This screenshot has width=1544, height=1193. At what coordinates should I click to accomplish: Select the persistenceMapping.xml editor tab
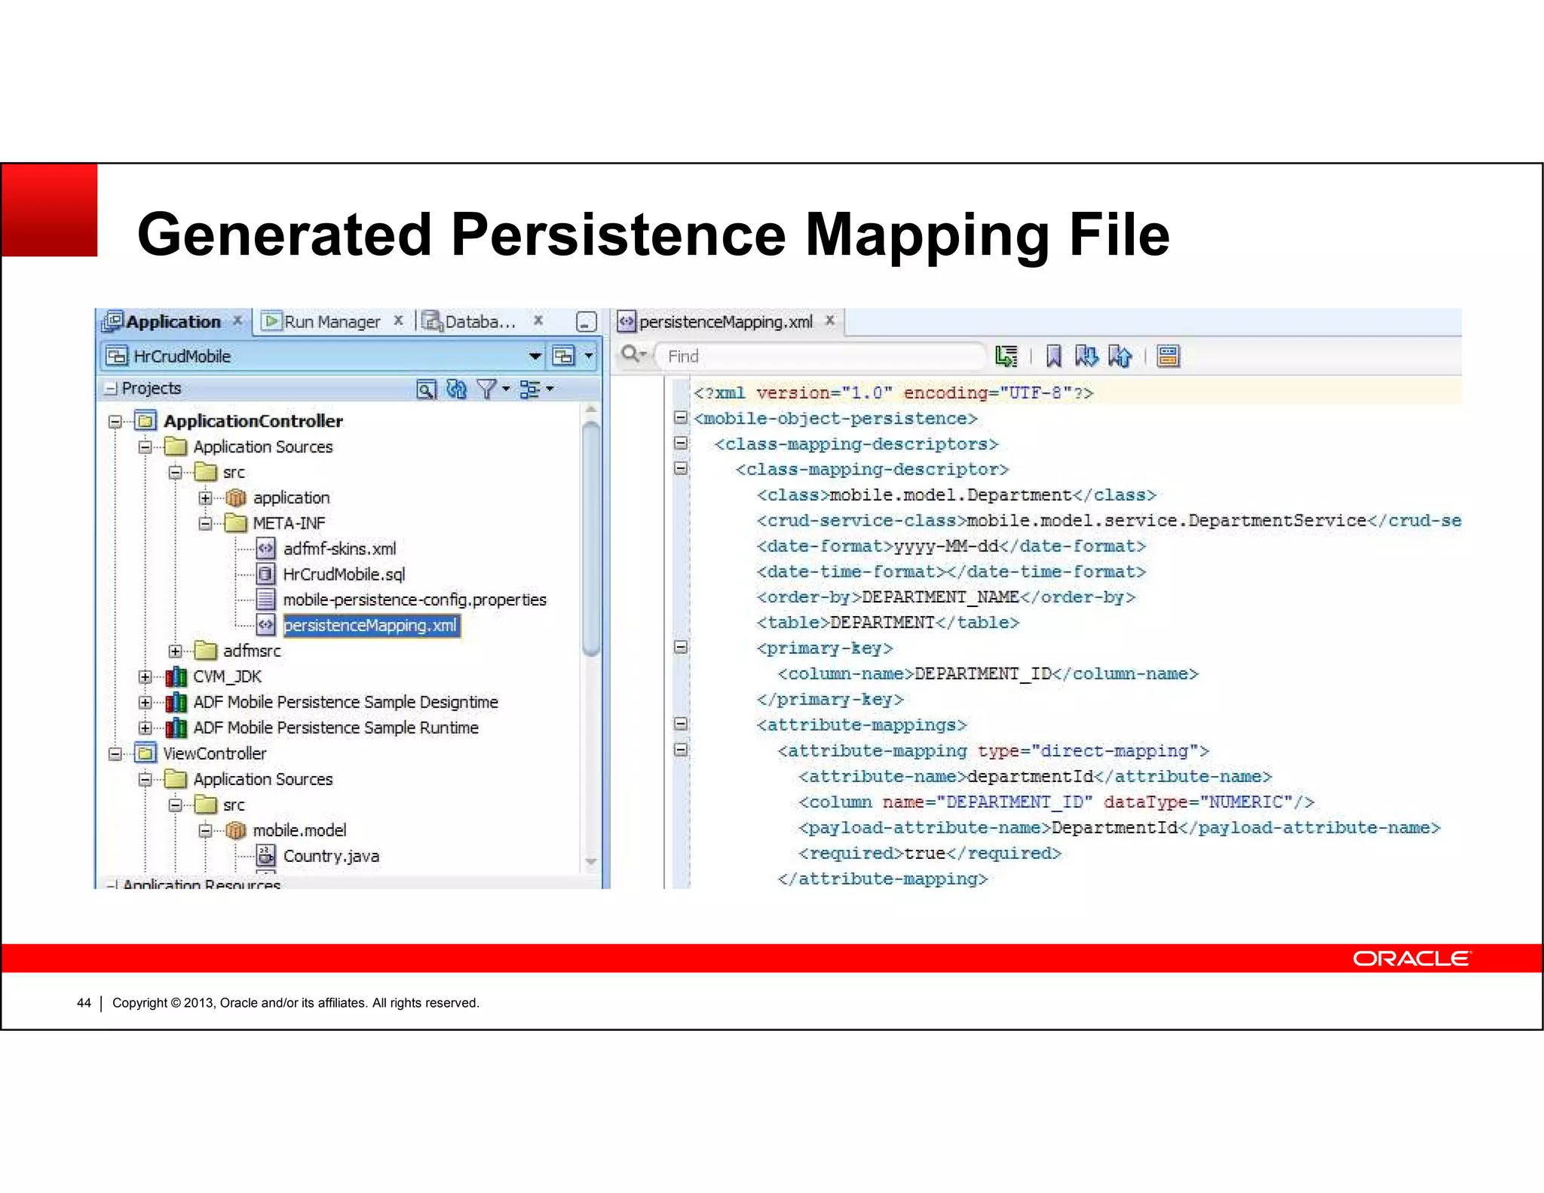[x=725, y=322]
